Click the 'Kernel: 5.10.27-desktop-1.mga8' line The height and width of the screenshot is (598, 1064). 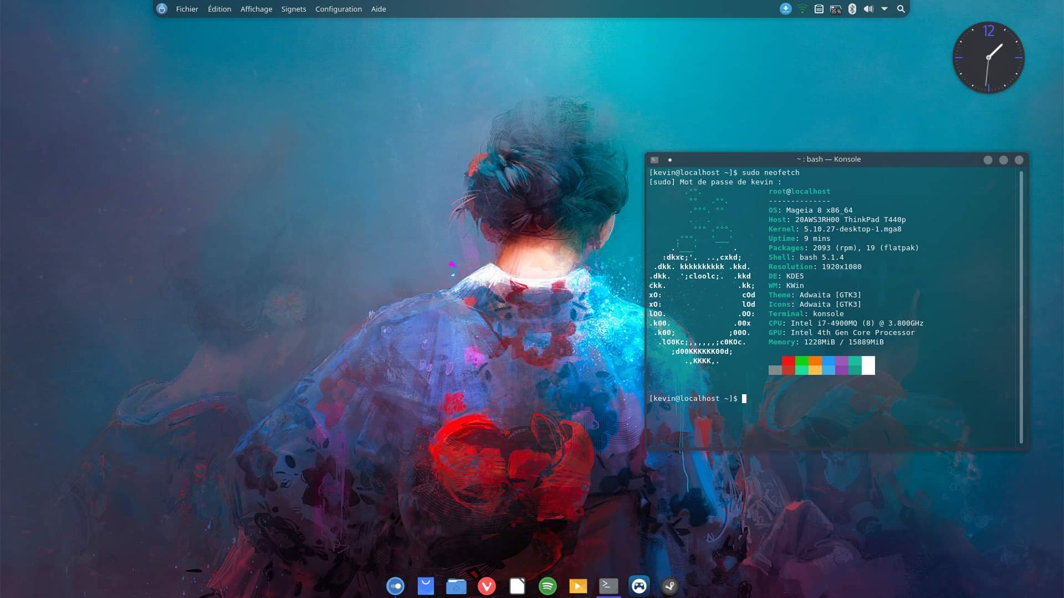click(835, 229)
